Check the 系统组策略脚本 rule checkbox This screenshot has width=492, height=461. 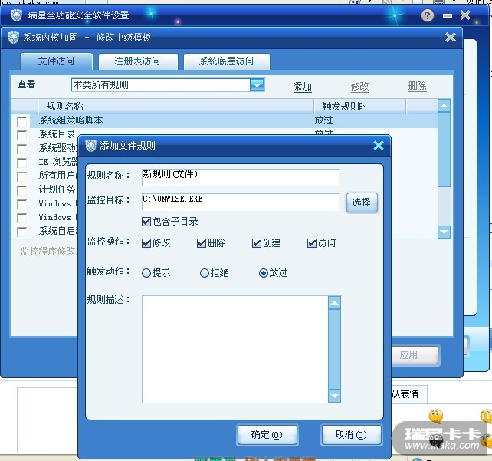[21, 121]
